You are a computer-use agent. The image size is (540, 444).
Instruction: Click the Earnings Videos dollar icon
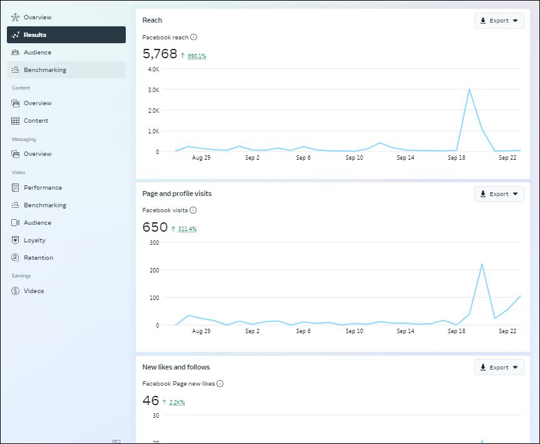pyautogui.click(x=15, y=291)
